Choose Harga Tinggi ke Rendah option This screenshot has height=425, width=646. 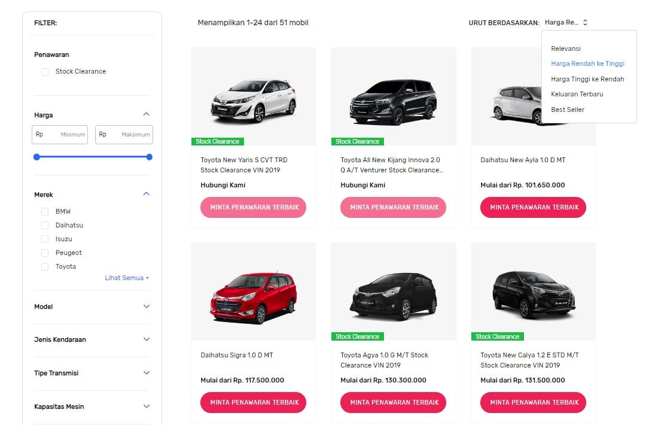pyautogui.click(x=587, y=79)
